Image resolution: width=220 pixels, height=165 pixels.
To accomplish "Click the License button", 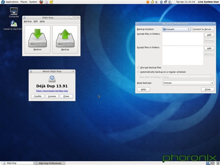I will [x=52, y=97].
